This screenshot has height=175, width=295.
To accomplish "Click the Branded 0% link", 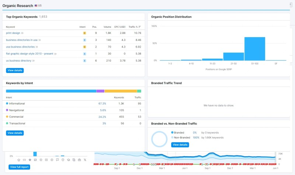I will [195, 133].
